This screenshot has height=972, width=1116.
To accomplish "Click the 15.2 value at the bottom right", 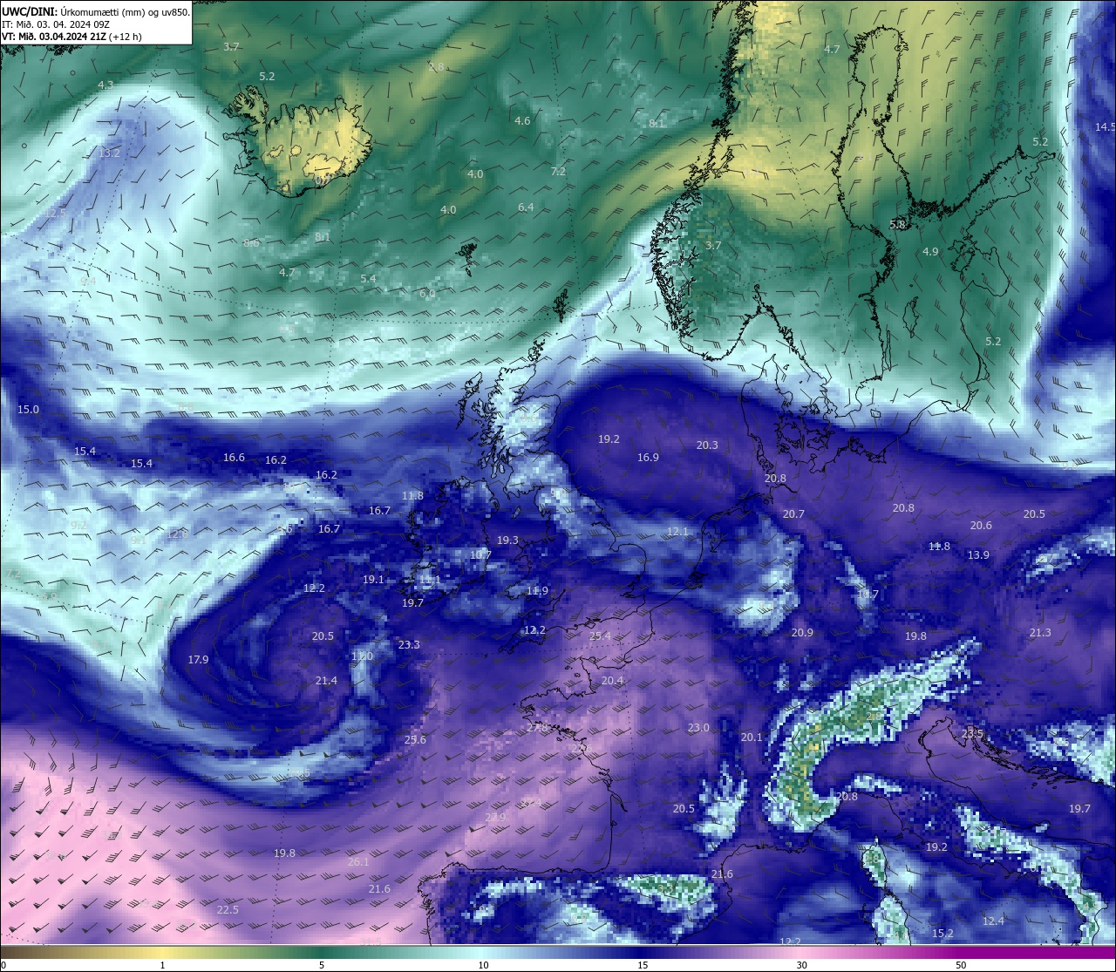I will click(x=942, y=933).
